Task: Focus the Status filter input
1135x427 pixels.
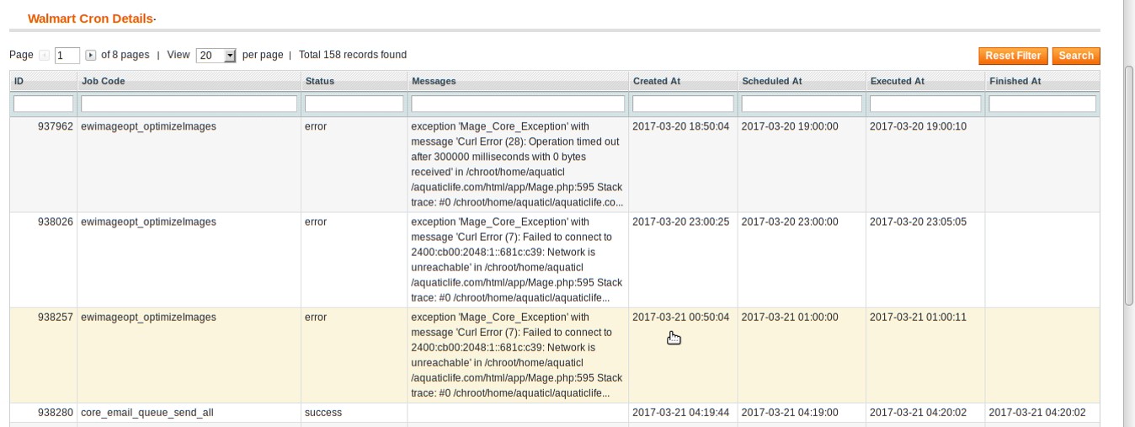Action: pos(354,104)
